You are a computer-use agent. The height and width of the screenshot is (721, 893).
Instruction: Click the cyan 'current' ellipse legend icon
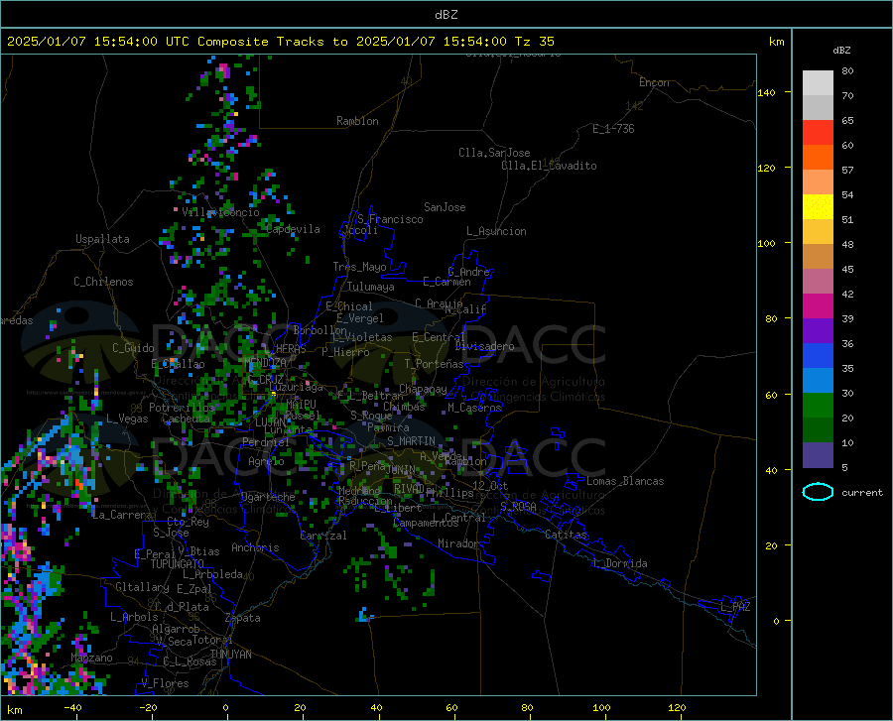tap(818, 492)
